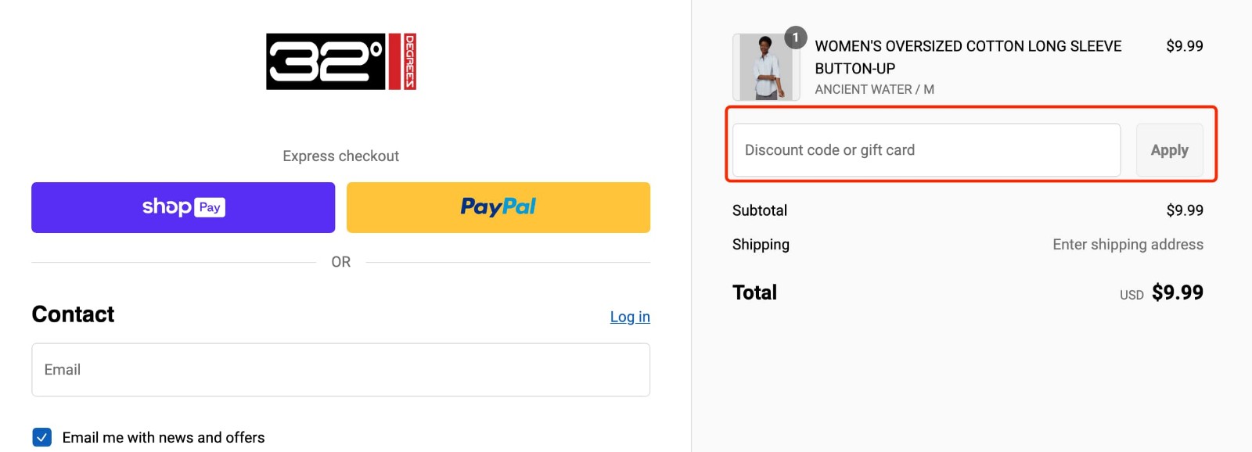The image size is (1252, 452).
Task: Click the Subtotal label
Action: pos(760,210)
